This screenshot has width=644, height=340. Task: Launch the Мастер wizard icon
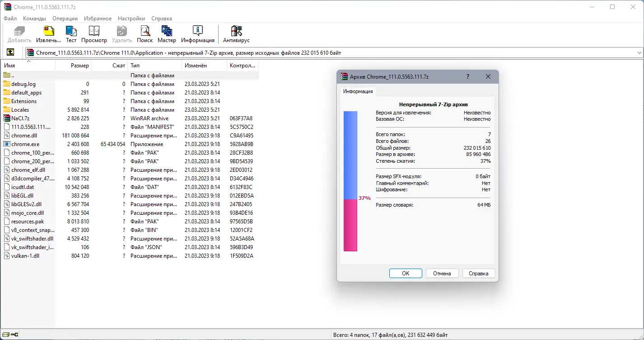pos(167,32)
